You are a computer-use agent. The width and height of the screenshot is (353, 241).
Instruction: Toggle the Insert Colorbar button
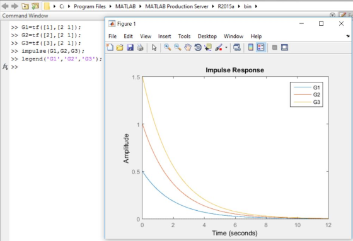251,47
